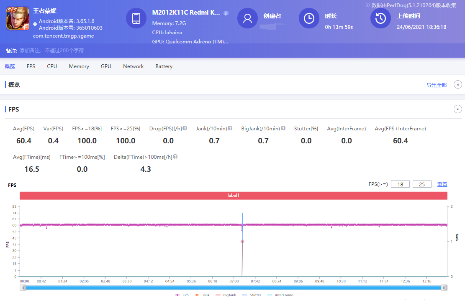Click the 导出全部 export all link

(437, 85)
